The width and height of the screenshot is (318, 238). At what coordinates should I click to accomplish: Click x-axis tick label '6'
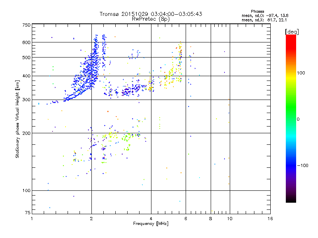pyautogui.click(x=186, y=219)
